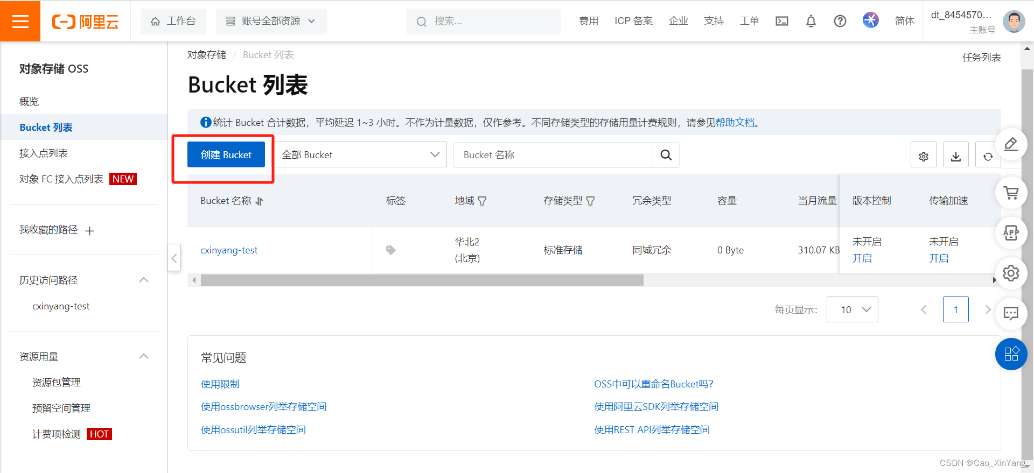Screen dimensions: 1034x473
Task: Focus the top search box
Action: 484,21
